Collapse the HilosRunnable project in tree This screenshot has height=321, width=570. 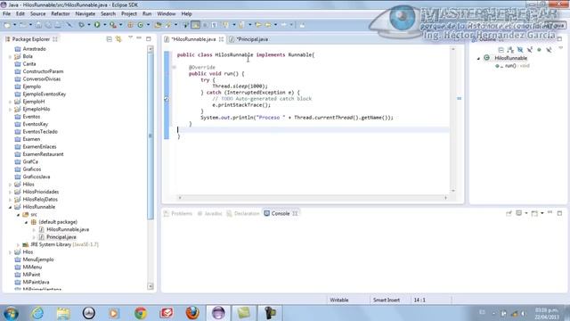click(x=10, y=207)
